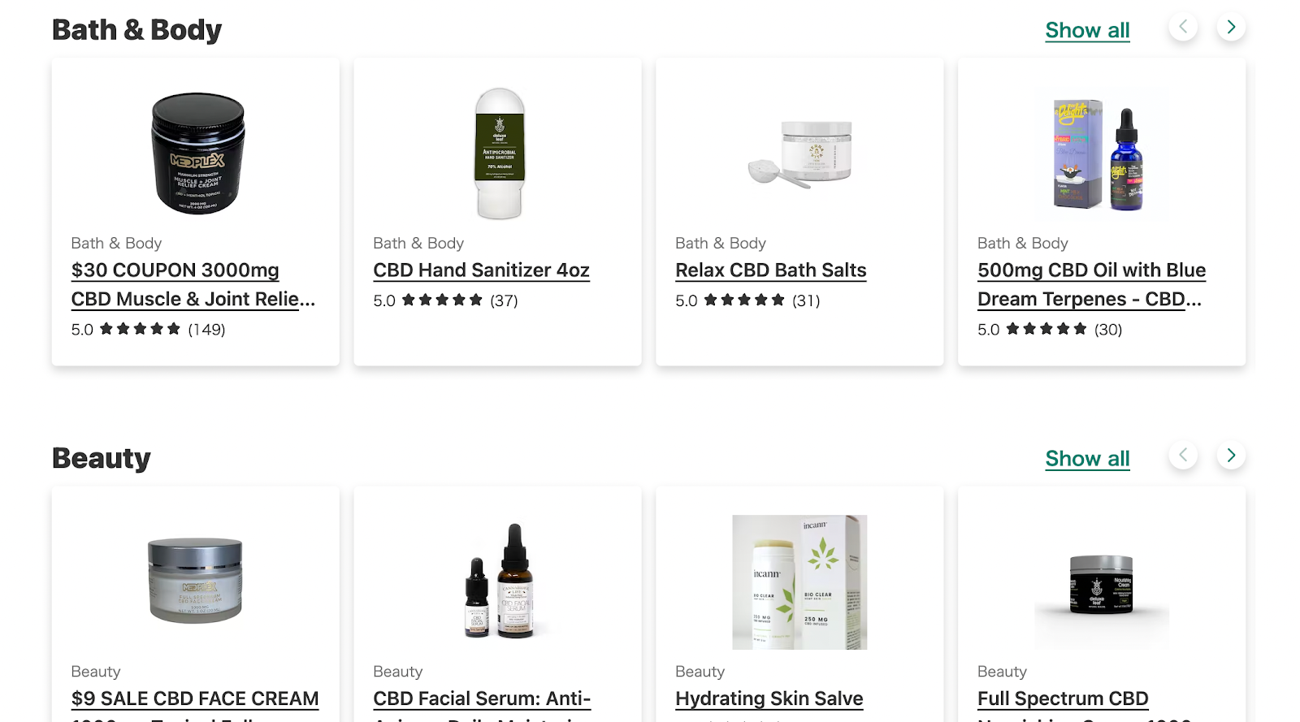Viewport: 1300px width, 722px height.
Task: Go to previous Bath & Body products
Action: coord(1183,27)
